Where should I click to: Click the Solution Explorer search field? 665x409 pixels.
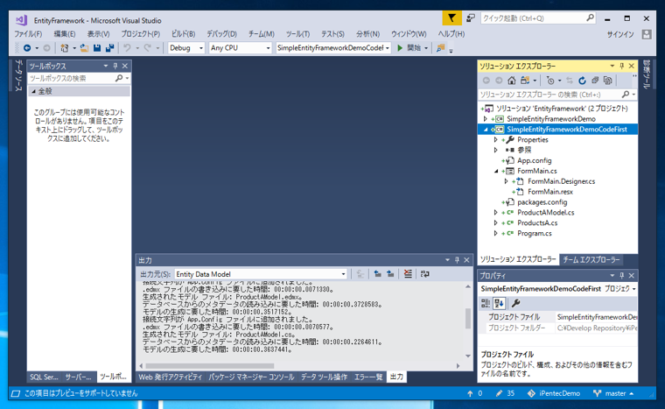pos(557,95)
